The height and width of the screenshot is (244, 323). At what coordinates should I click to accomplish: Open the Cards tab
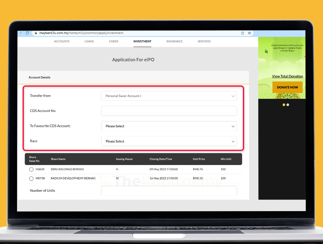[113, 41]
